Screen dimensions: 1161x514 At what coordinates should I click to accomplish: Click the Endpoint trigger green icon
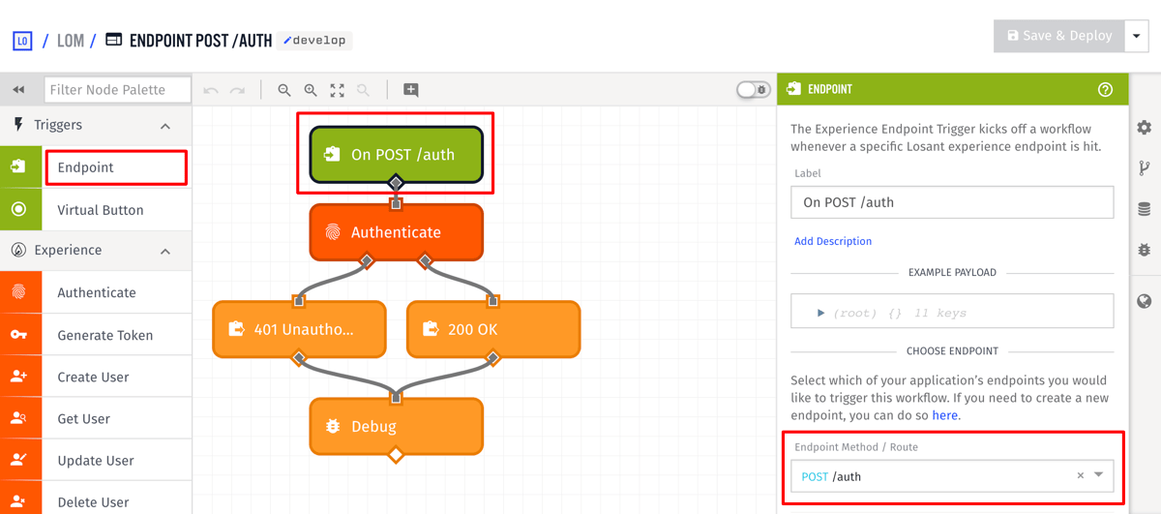(x=19, y=167)
